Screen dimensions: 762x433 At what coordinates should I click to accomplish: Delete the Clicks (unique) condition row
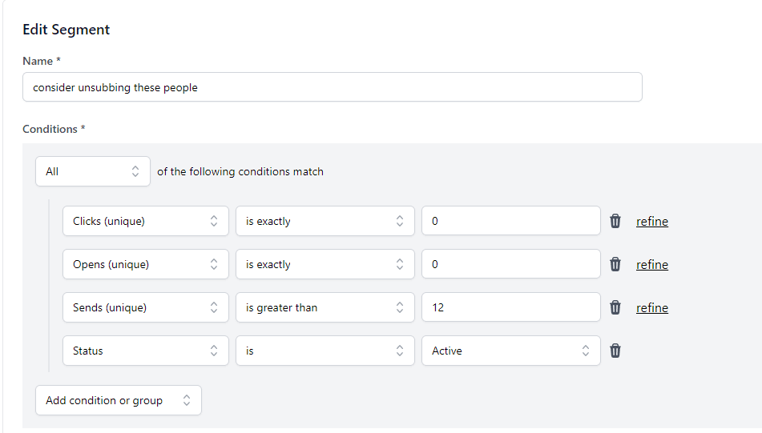(615, 222)
